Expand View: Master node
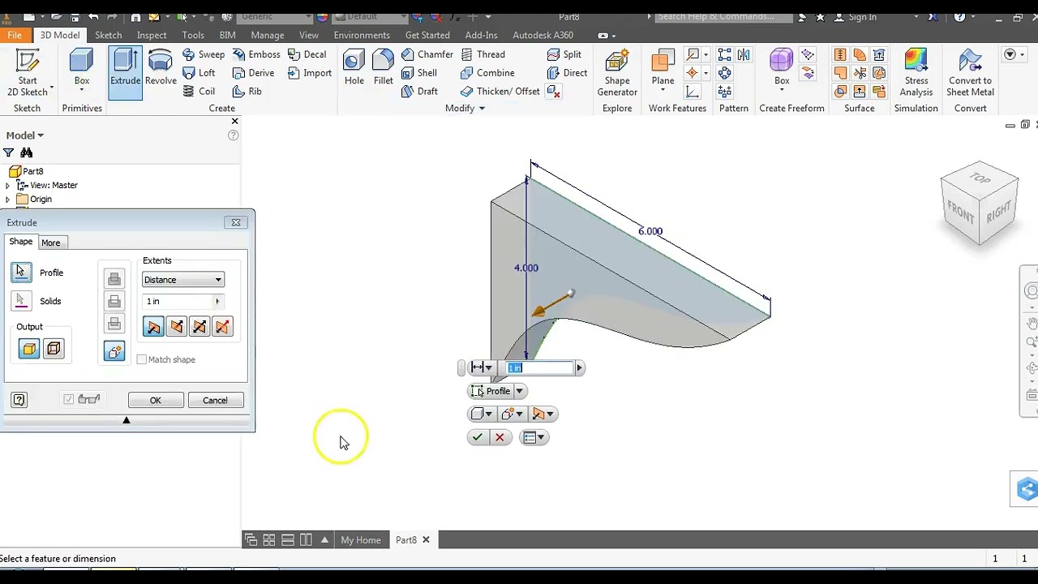 [7, 186]
